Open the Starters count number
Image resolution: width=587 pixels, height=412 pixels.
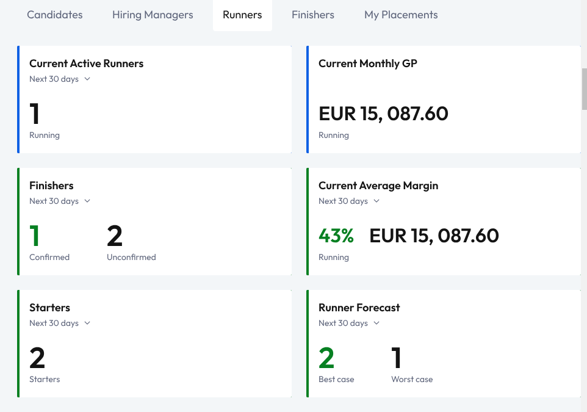click(x=37, y=358)
